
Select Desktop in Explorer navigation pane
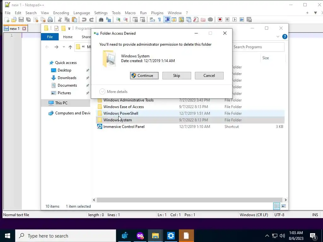pyautogui.click(x=64, y=70)
